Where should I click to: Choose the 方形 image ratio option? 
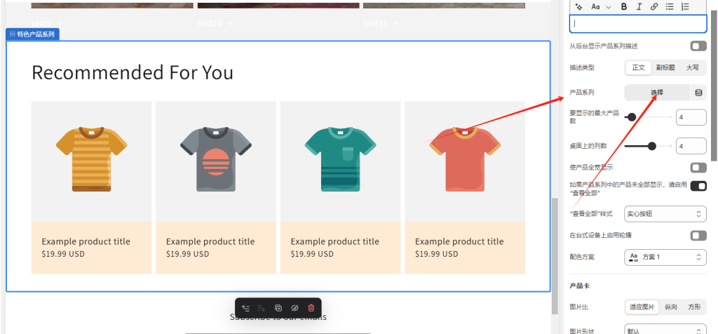pyautogui.click(x=693, y=307)
